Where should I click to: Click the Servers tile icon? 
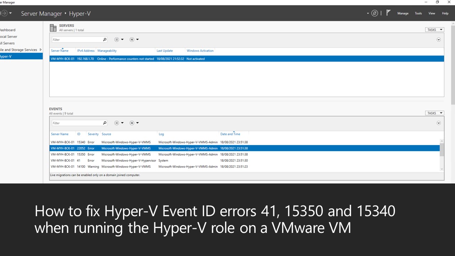53,27
